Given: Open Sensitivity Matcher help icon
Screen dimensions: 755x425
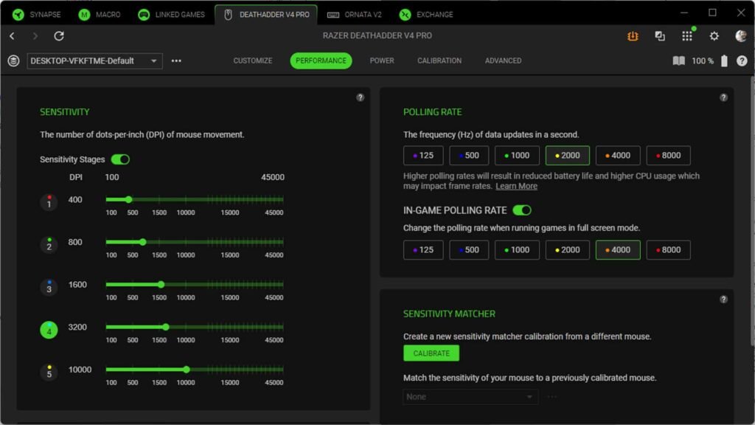Looking at the screenshot, I should click(x=723, y=300).
